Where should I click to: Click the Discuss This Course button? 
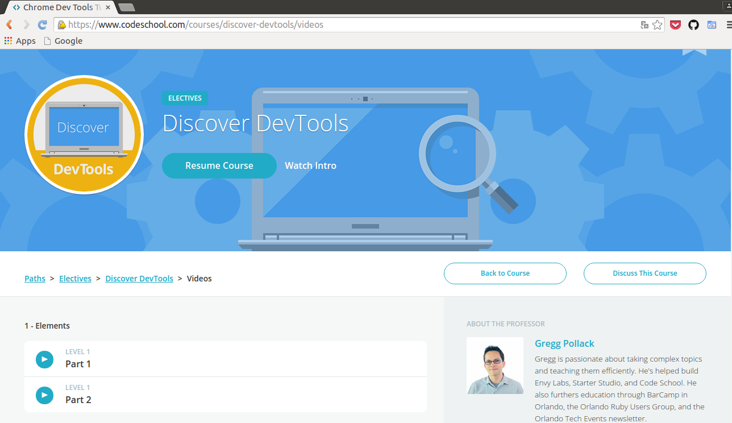tap(645, 273)
